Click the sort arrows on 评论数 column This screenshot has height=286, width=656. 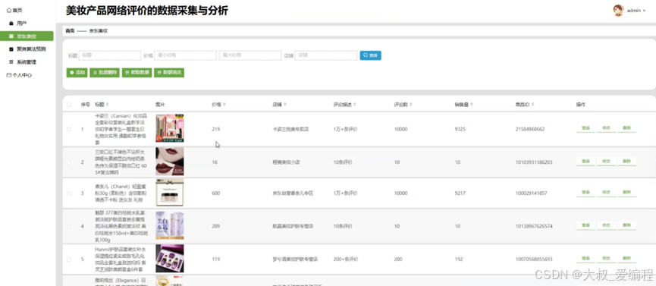pyautogui.click(x=411, y=104)
